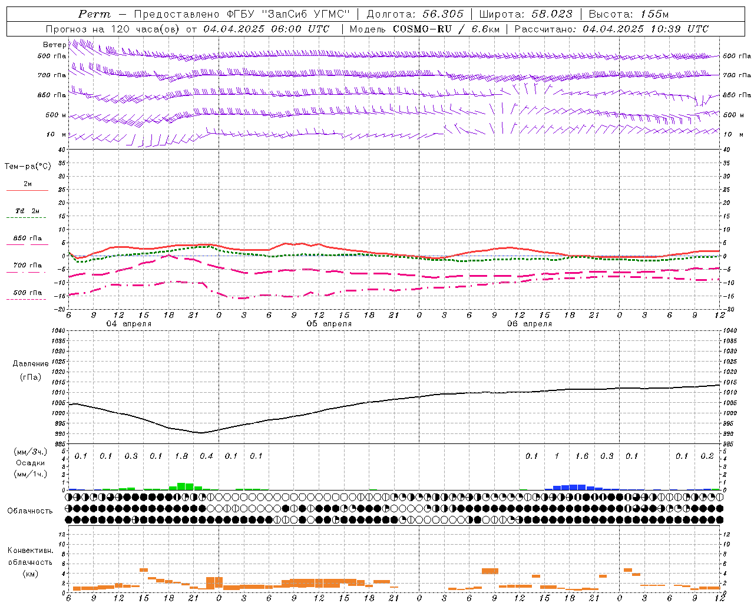
Task: Click the "700 гПа" temperature legend entry
Action: 28,266
